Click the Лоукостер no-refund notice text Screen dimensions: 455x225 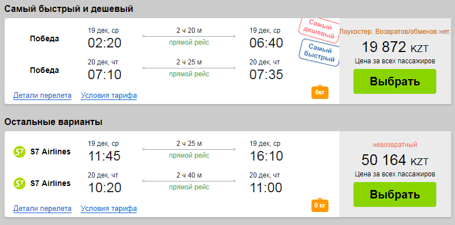coord(395,32)
